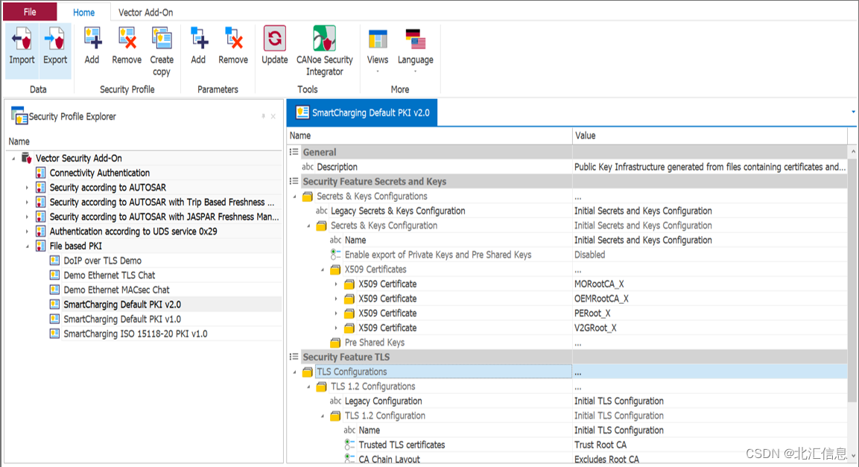The image size is (859, 467).
Task: Collapse the Vector Security Add-On root node
Action: click(13, 158)
